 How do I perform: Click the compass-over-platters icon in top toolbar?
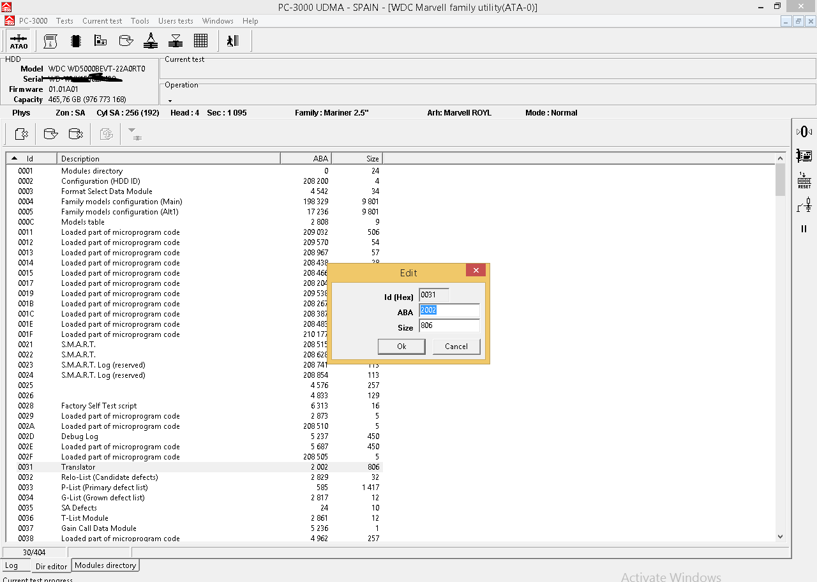[x=151, y=41]
